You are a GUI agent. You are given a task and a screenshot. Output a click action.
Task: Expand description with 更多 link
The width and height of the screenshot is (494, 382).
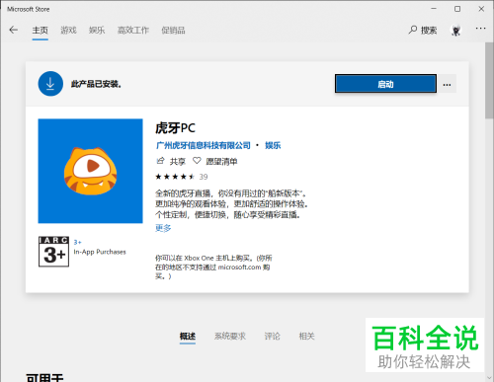(x=163, y=228)
